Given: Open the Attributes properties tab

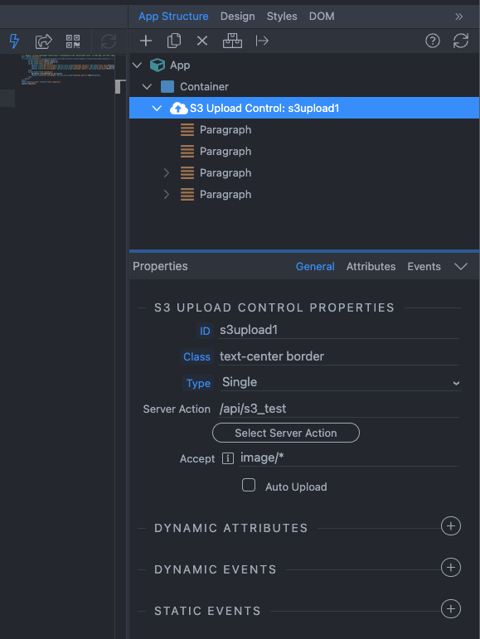Looking at the screenshot, I should point(371,267).
